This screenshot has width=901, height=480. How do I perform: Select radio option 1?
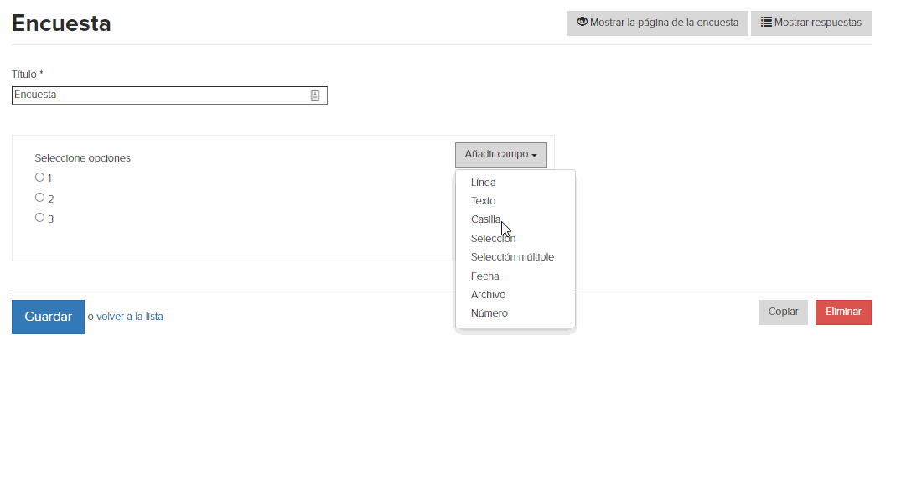(39, 178)
